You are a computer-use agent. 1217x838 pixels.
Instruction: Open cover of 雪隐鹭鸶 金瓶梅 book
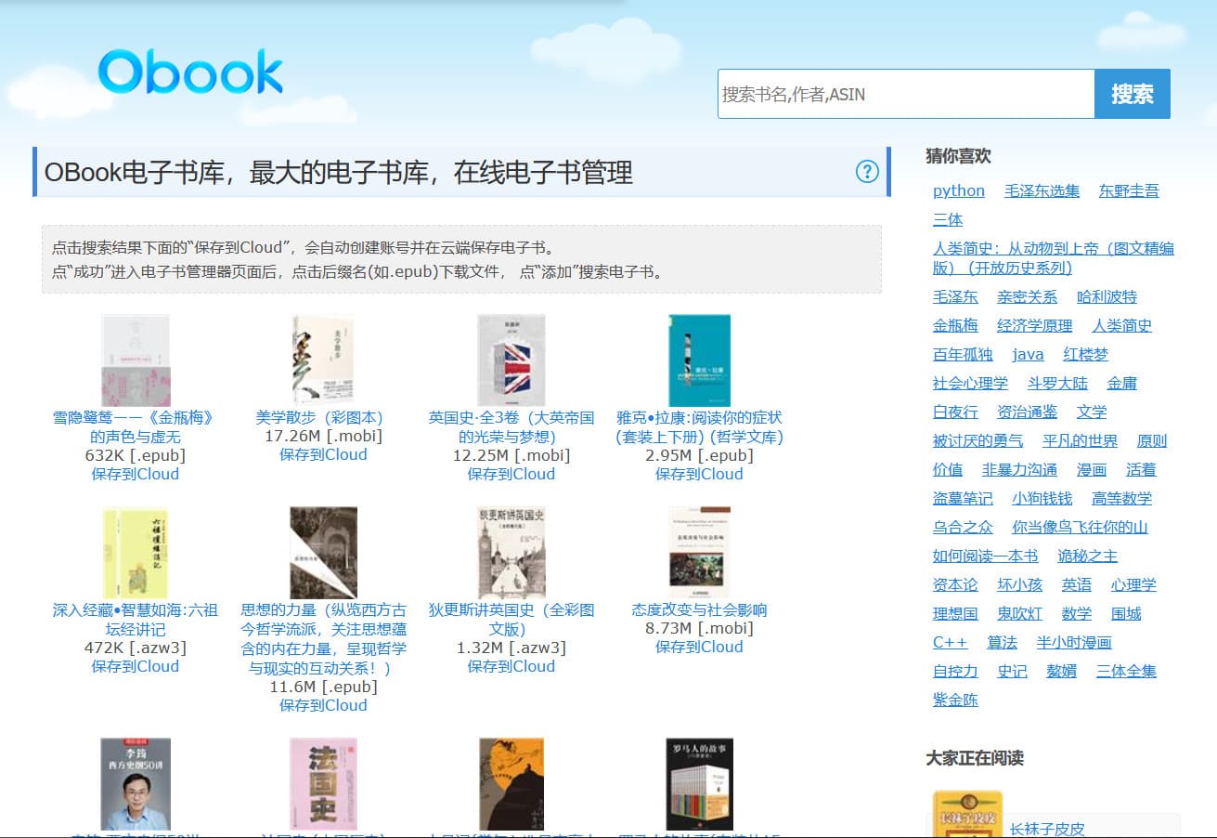tap(135, 360)
